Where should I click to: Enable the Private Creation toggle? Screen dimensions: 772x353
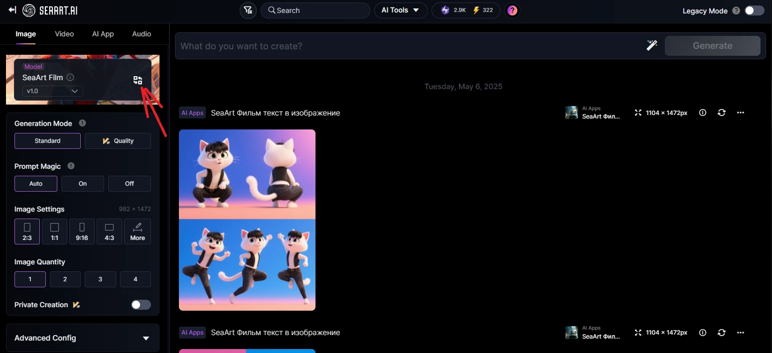tap(141, 305)
